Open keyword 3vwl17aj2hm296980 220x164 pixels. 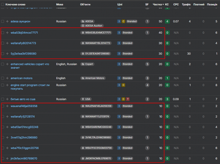(24, 137)
